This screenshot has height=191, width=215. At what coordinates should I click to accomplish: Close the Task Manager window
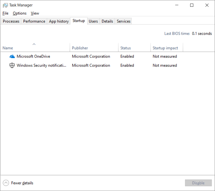(x=207, y=5)
